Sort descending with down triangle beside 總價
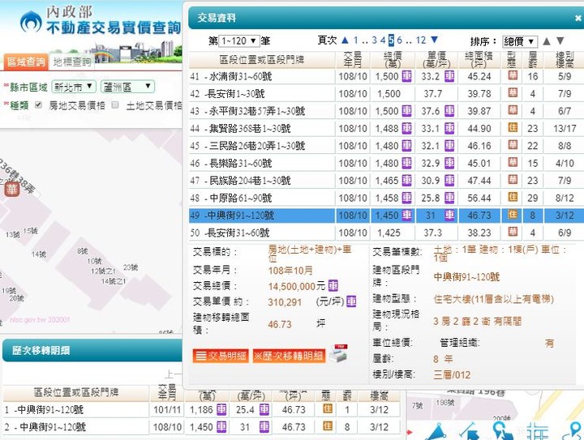The height and width of the screenshot is (440, 584). point(560,41)
